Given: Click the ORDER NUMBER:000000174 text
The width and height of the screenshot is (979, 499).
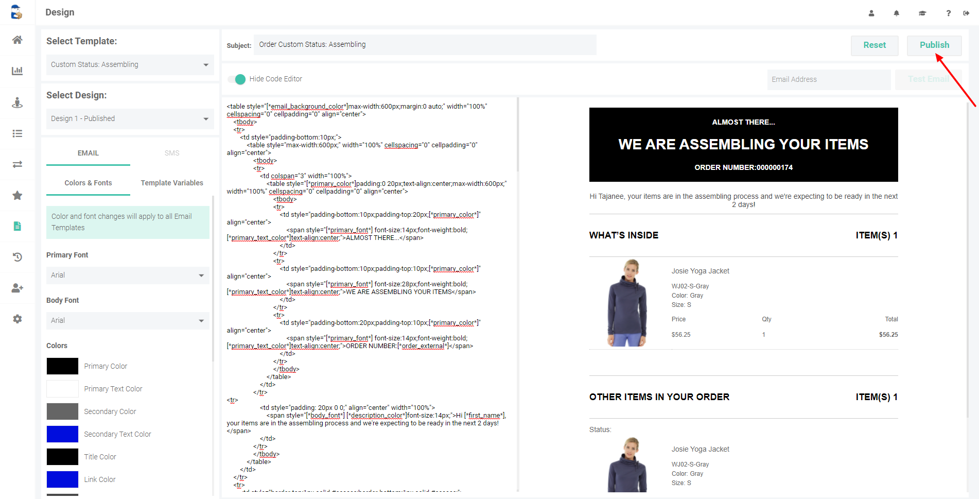Looking at the screenshot, I should (743, 168).
